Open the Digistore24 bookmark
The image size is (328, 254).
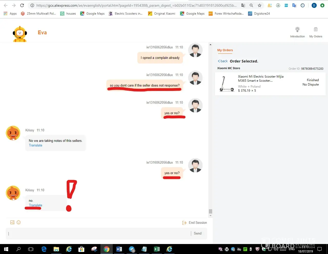pyautogui.click(x=259, y=14)
